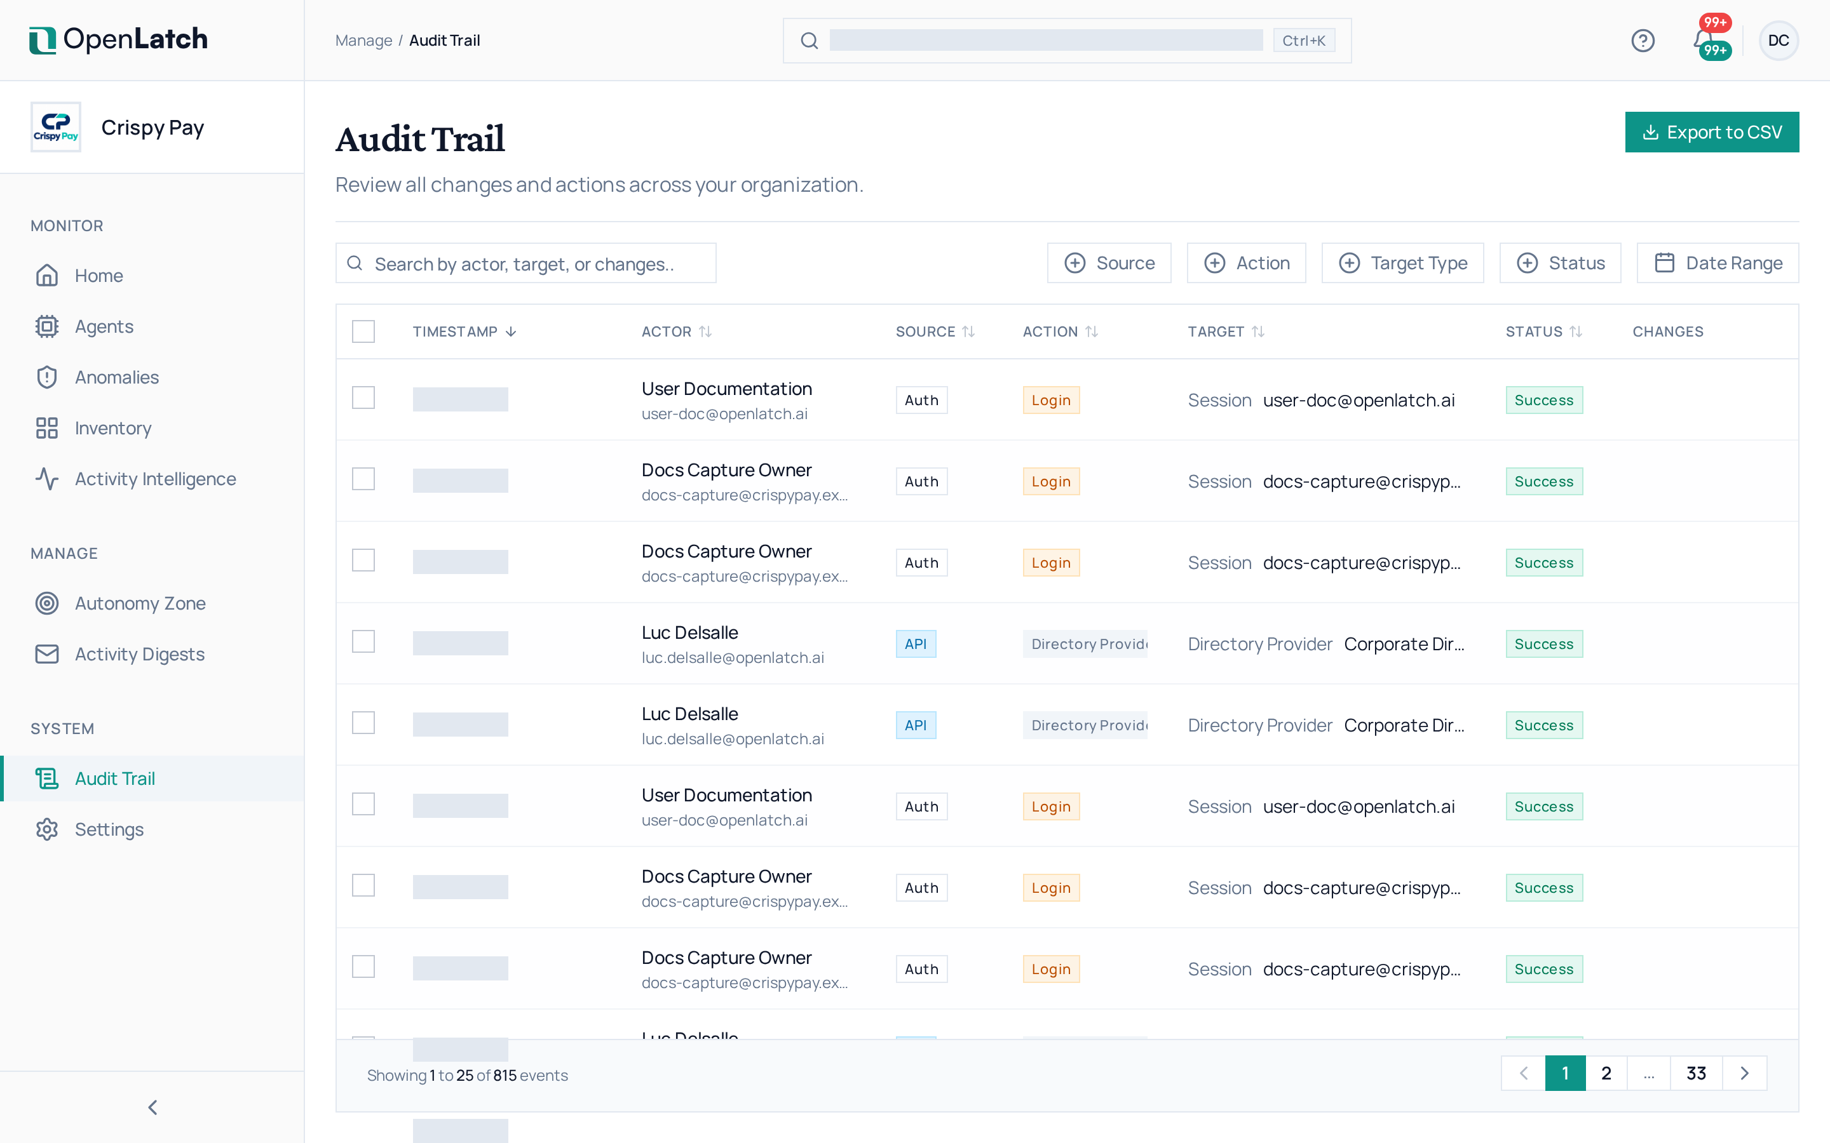Viewport: 1830px width, 1143px height.
Task: Open the DC user avatar menu
Action: click(1778, 40)
